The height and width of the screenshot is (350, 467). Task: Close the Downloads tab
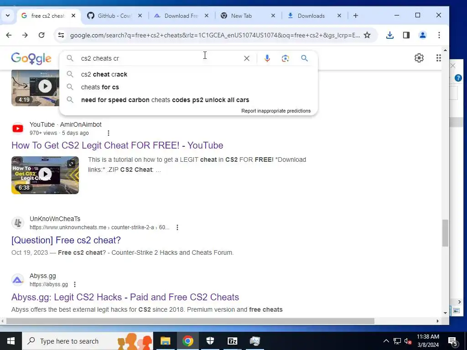coord(339,15)
